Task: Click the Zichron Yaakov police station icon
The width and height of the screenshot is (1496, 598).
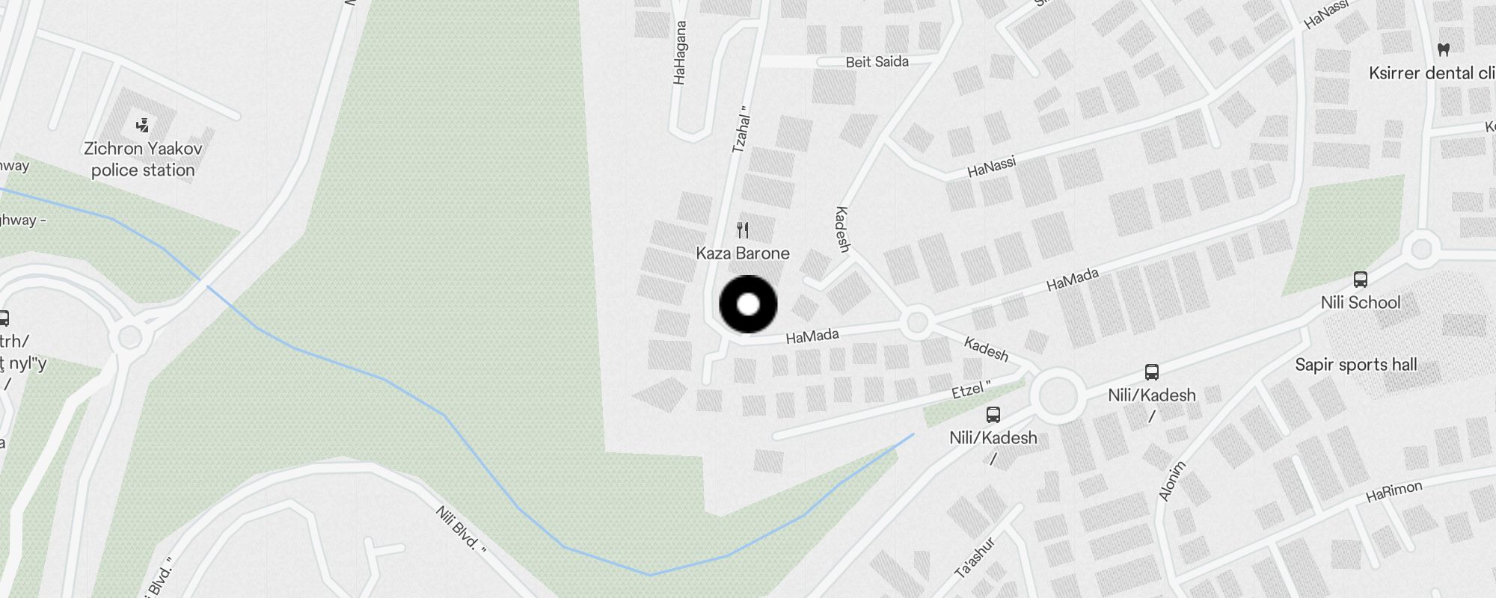Action: pos(142,125)
